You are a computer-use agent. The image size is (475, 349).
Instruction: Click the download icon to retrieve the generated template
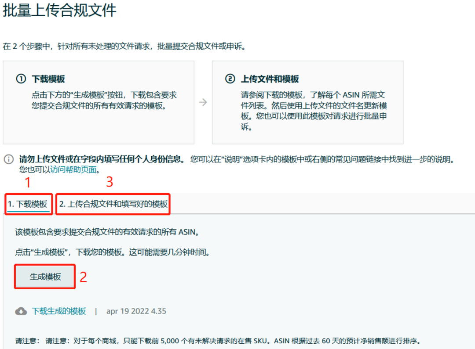[20, 311]
